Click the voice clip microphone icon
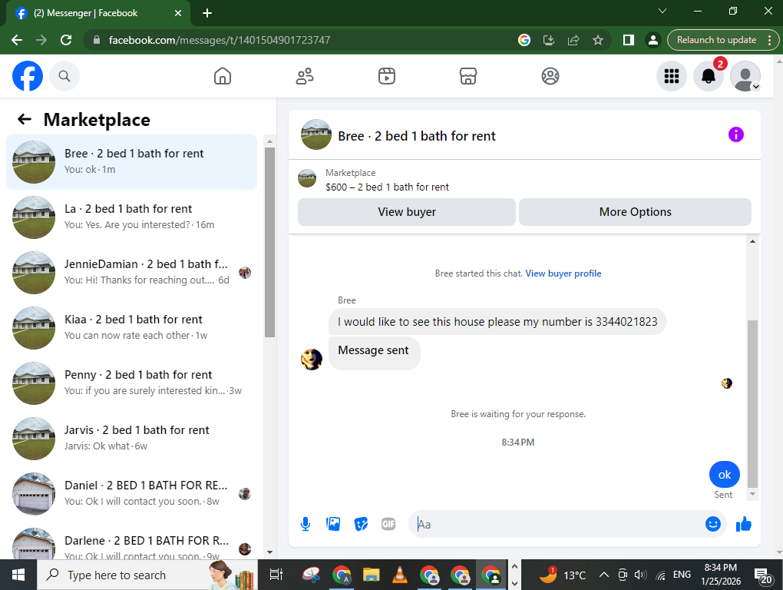The height and width of the screenshot is (590, 783). [x=306, y=524]
